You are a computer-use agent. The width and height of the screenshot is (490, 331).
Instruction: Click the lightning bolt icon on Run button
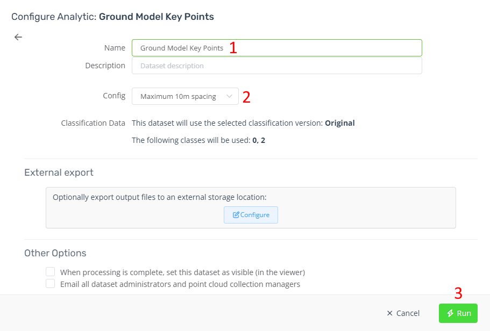click(x=450, y=313)
